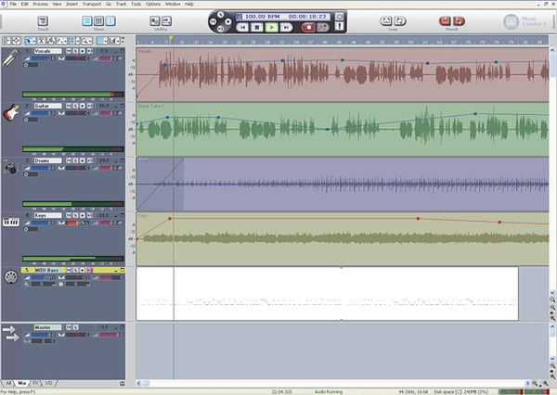Solo the Drums track
Screen dimensions: 557x395
[76, 160]
